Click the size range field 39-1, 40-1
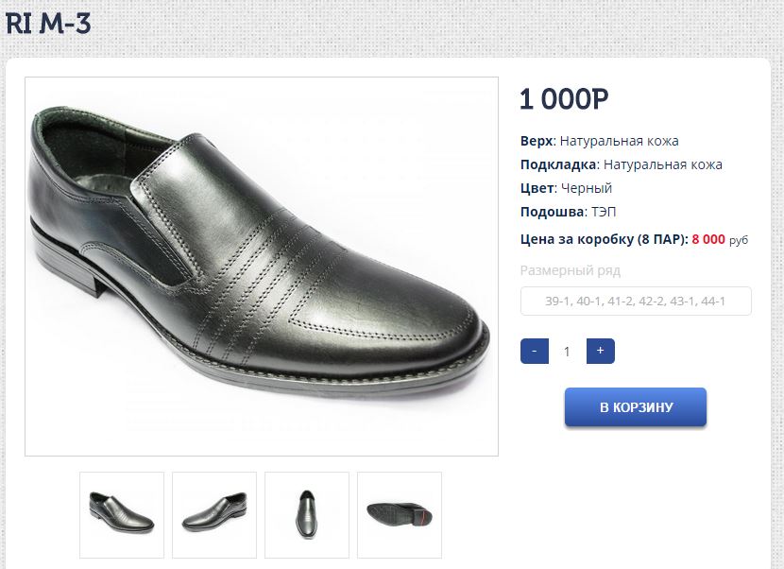Image resolution: width=784 pixels, height=569 pixels. click(636, 302)
